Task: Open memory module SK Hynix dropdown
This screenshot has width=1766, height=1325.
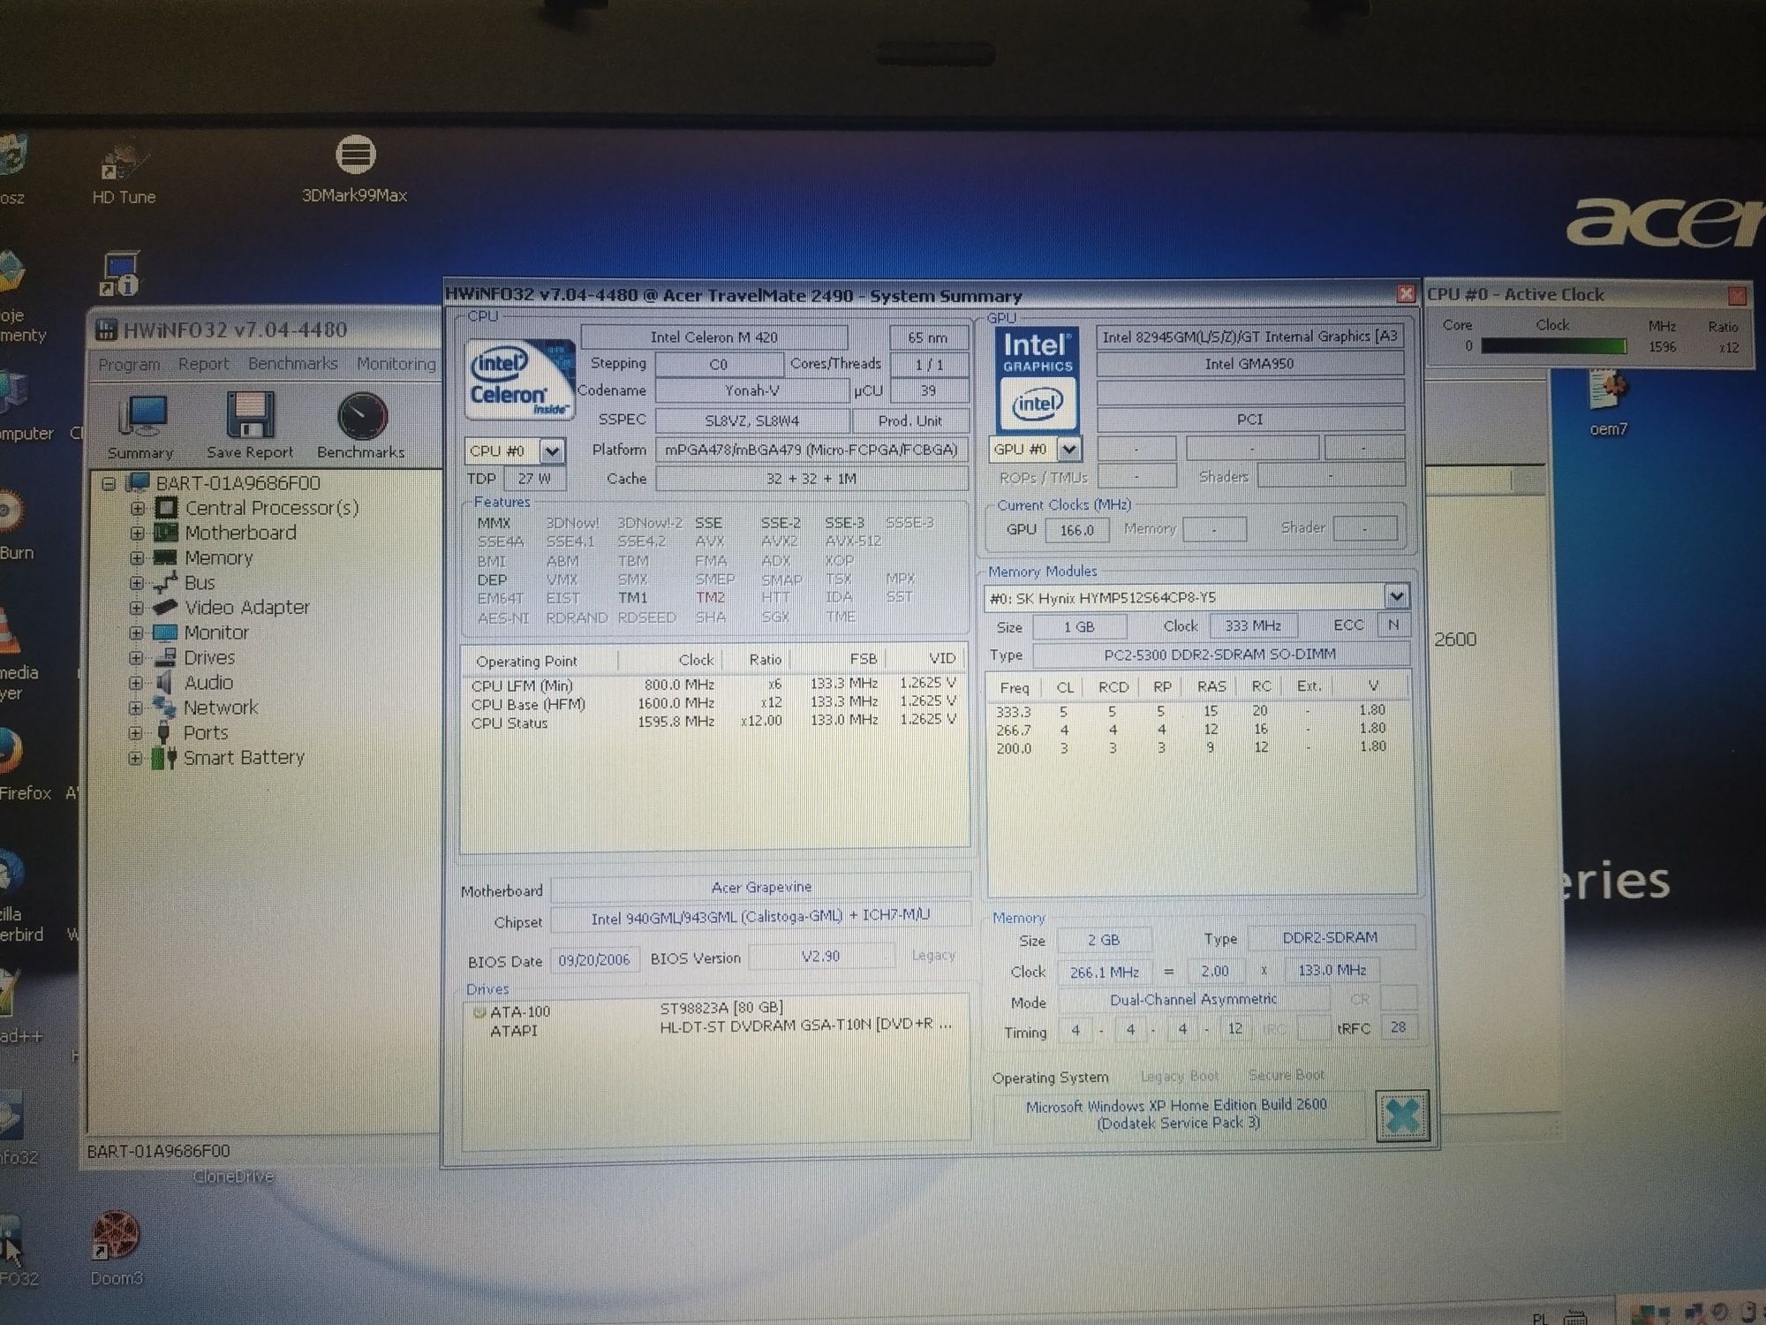Action: [x=1396, y=597]
